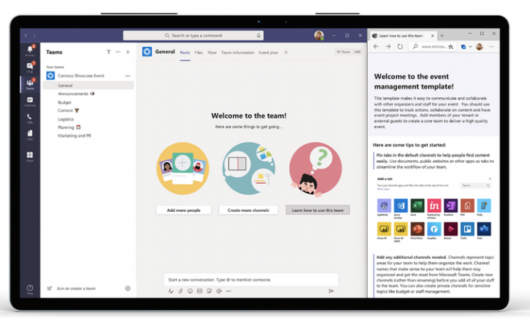Select browser tab Learn how to use this team
This screenshot has height=325, width=530.
(400, 35)
